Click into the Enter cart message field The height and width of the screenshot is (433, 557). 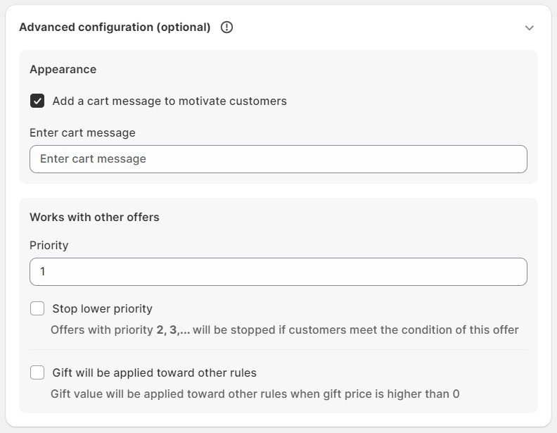pos(278,159)
